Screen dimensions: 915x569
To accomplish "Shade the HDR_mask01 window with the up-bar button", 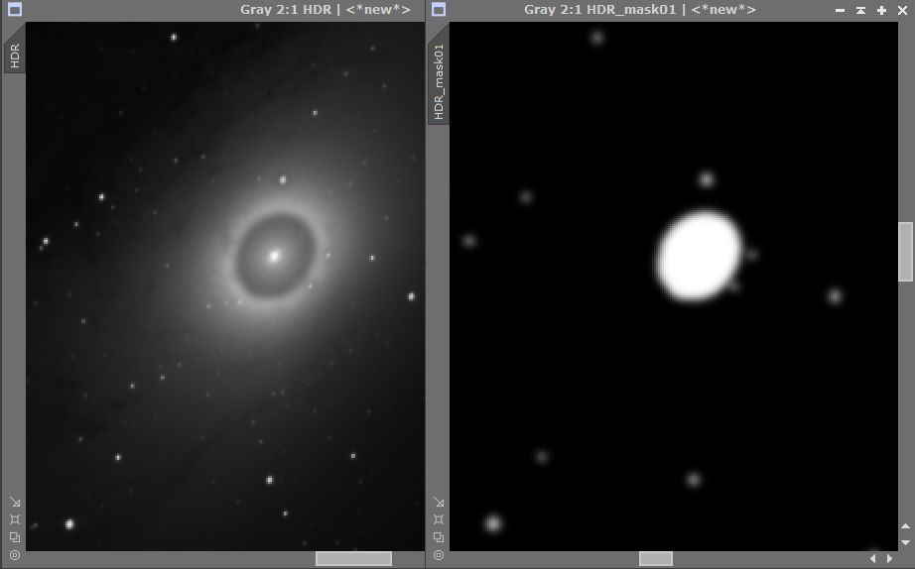I will 860,10.
